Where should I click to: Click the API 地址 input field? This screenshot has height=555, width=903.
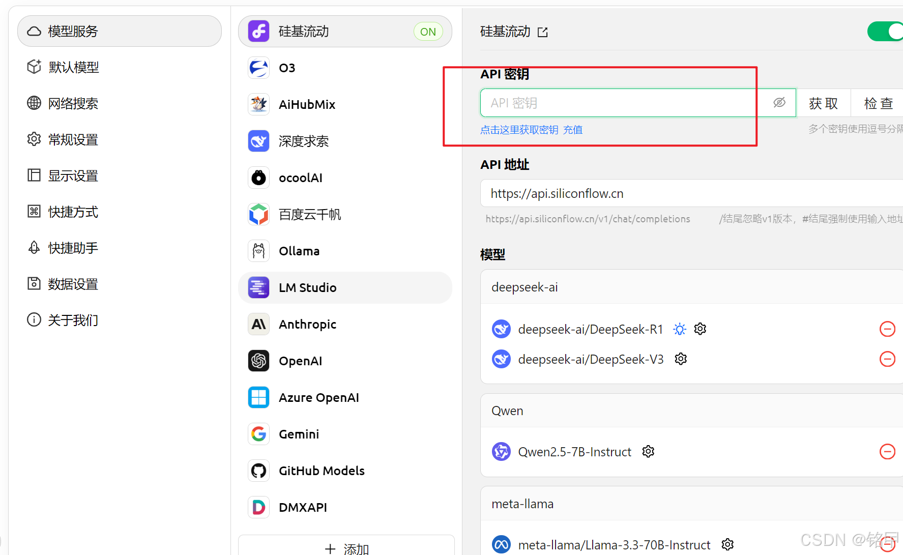[692, 193]
